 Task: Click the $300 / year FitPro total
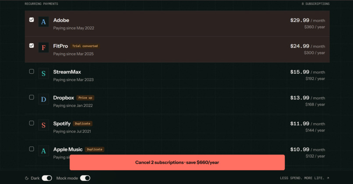(x=314, y=53)
